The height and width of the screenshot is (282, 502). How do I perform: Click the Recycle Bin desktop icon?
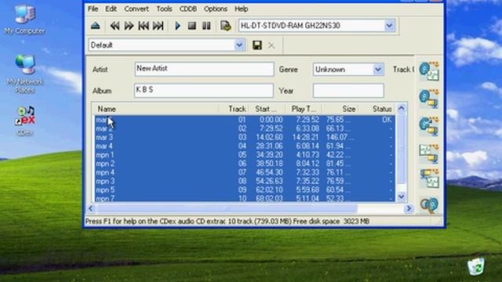(476, 266)
